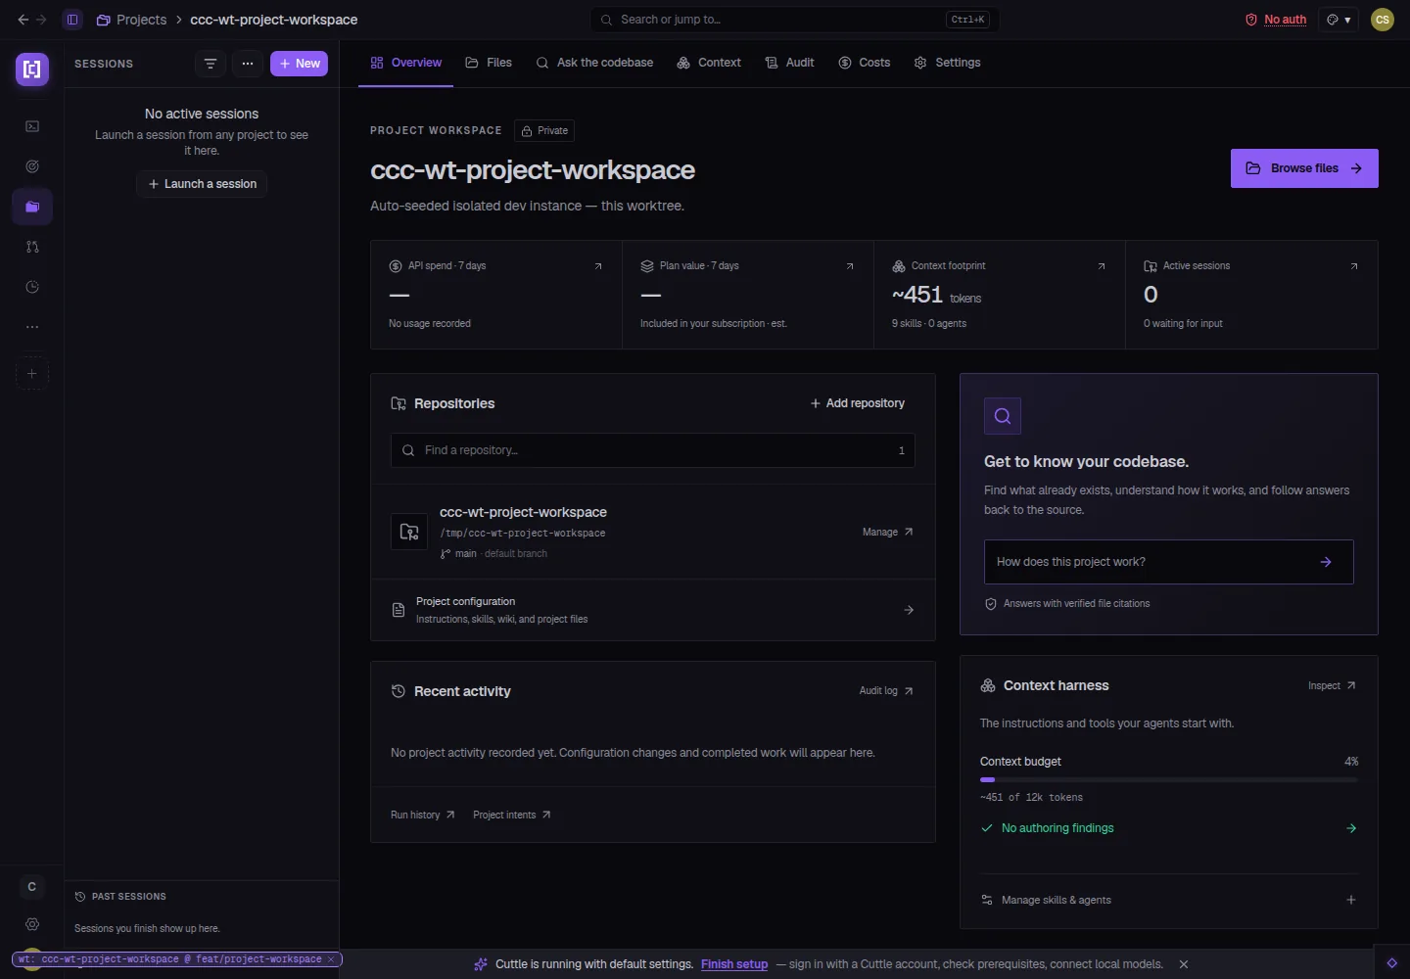Click the No auth indicator
Screen dimensions: 1410x979
pos(1276,20)
